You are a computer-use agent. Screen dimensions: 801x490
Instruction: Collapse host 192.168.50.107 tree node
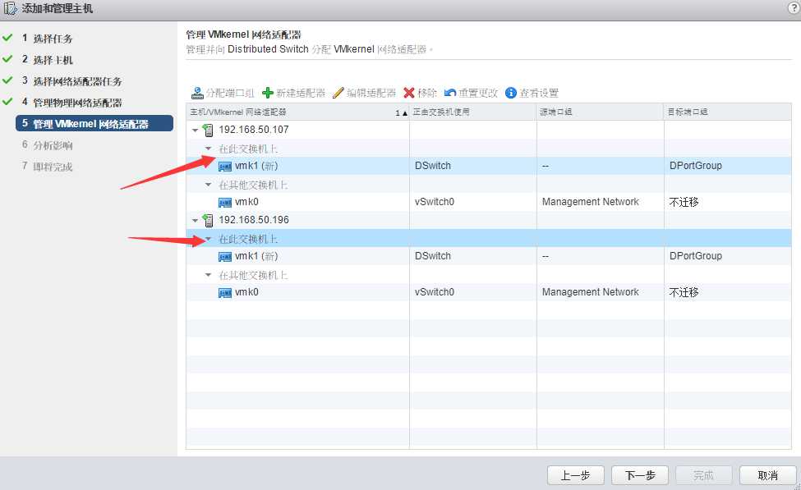tap(195, 131)
